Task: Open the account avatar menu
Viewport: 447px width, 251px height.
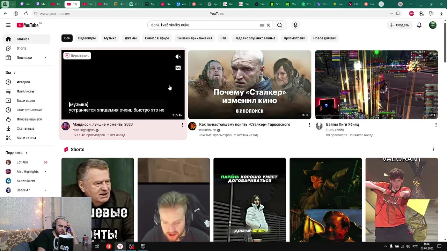Action: [433, 25]
